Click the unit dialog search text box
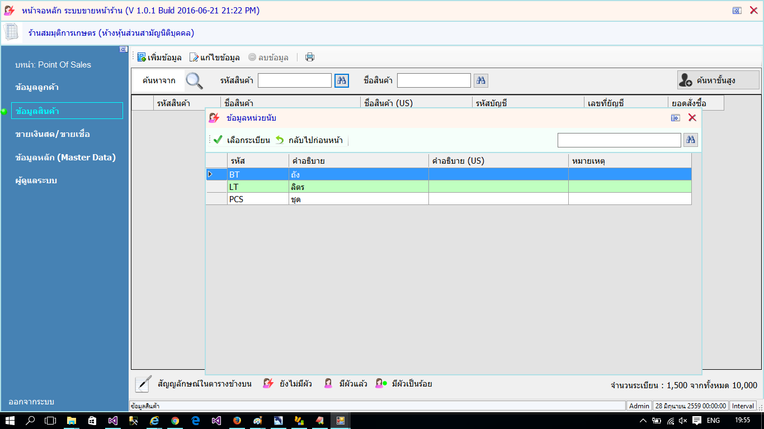Screen dimensions: 764x429 click(619, 140)
